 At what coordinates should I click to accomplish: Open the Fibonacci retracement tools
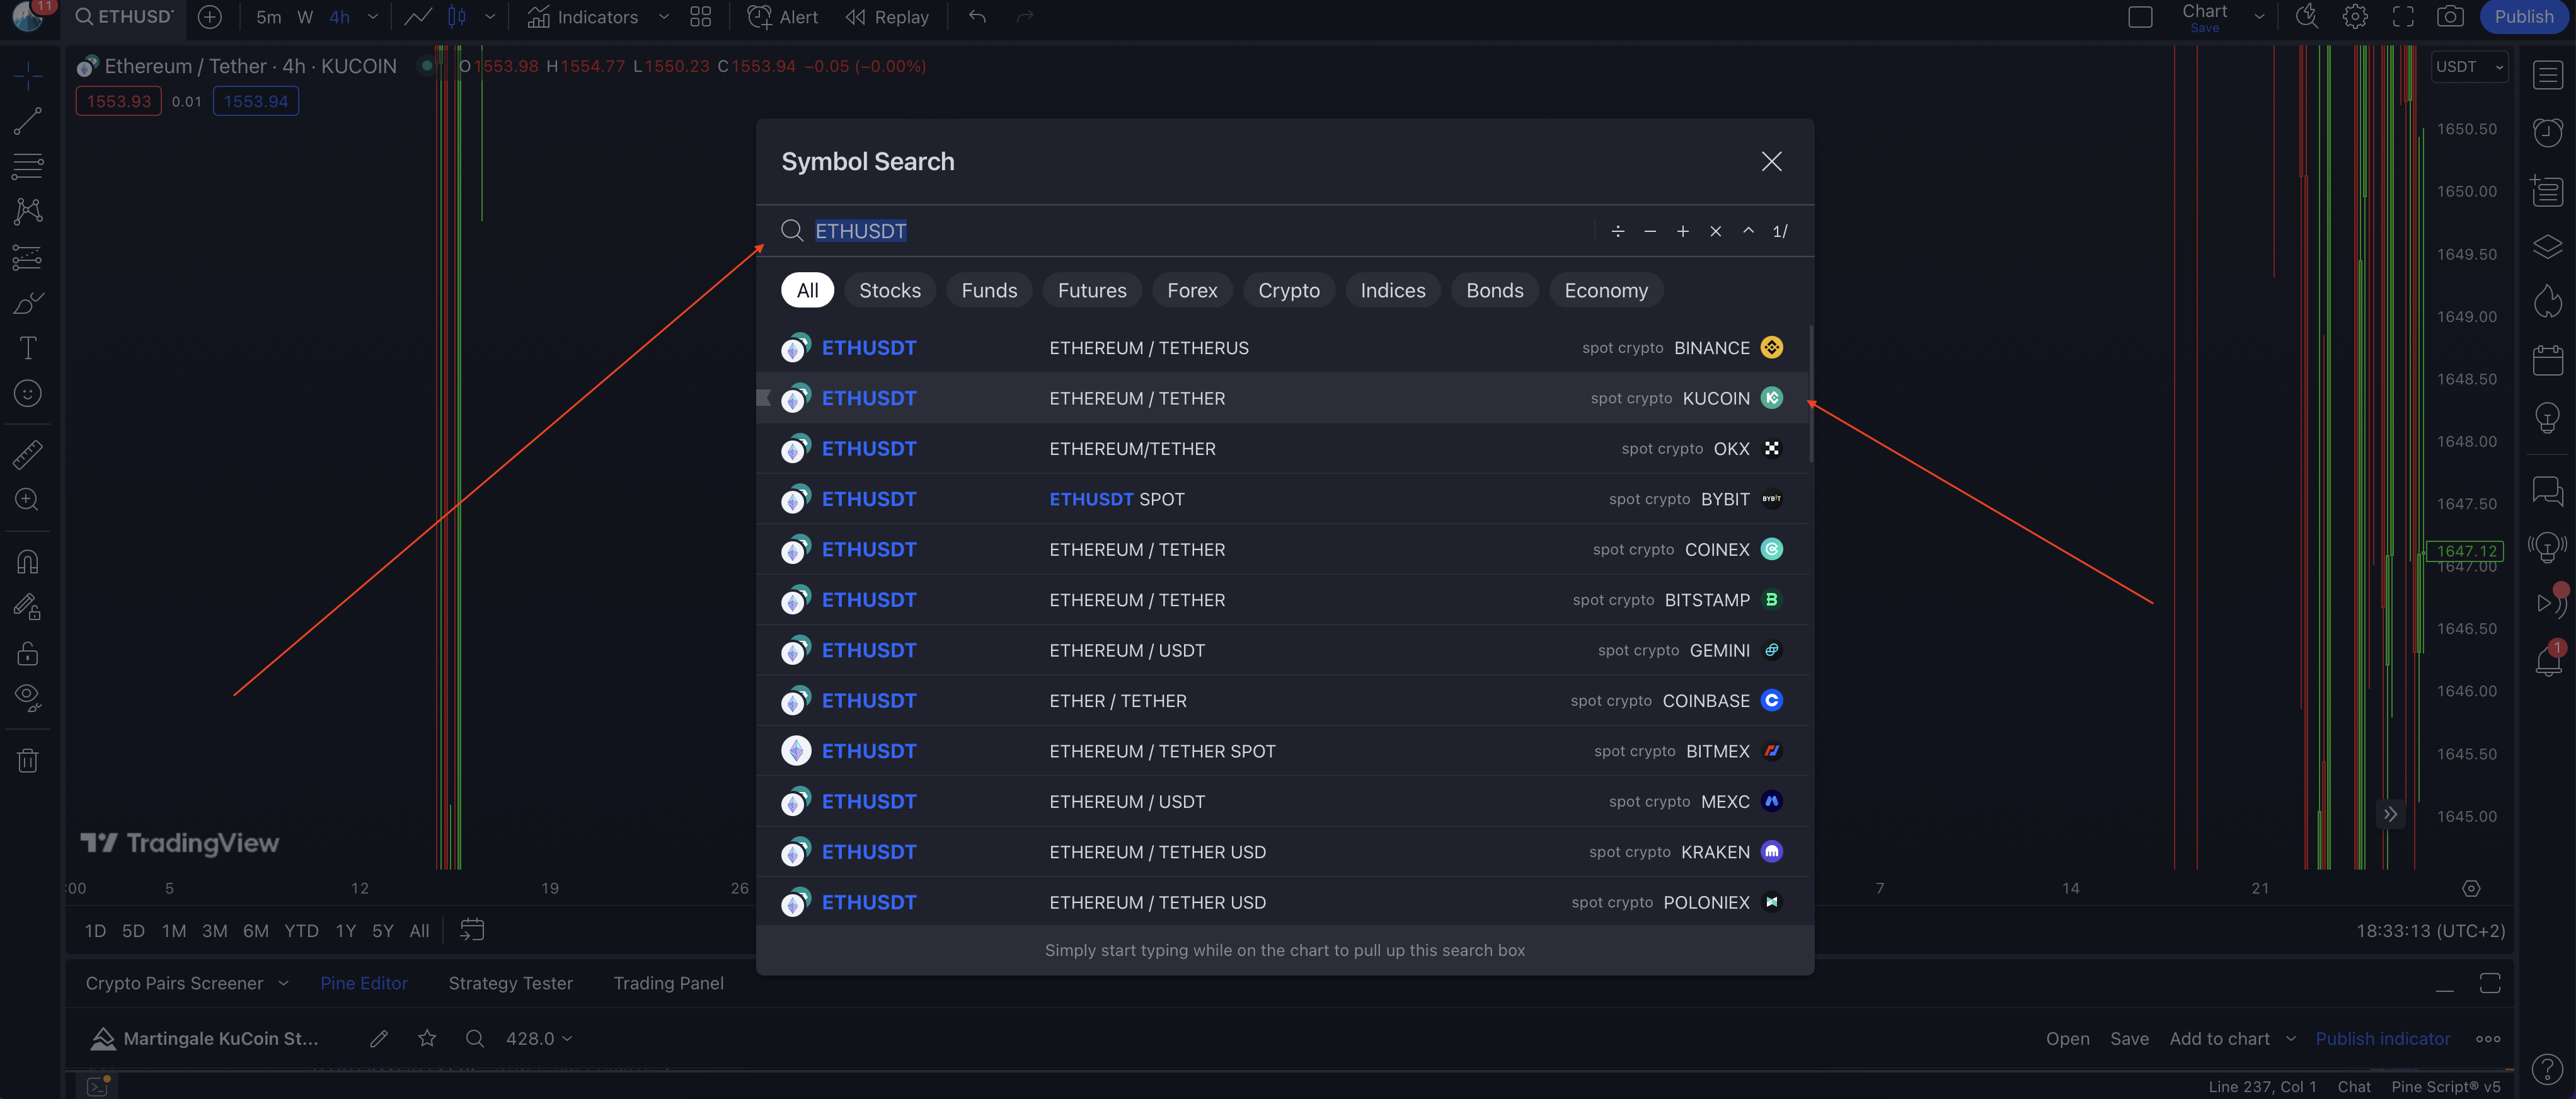tap(27, 166)
